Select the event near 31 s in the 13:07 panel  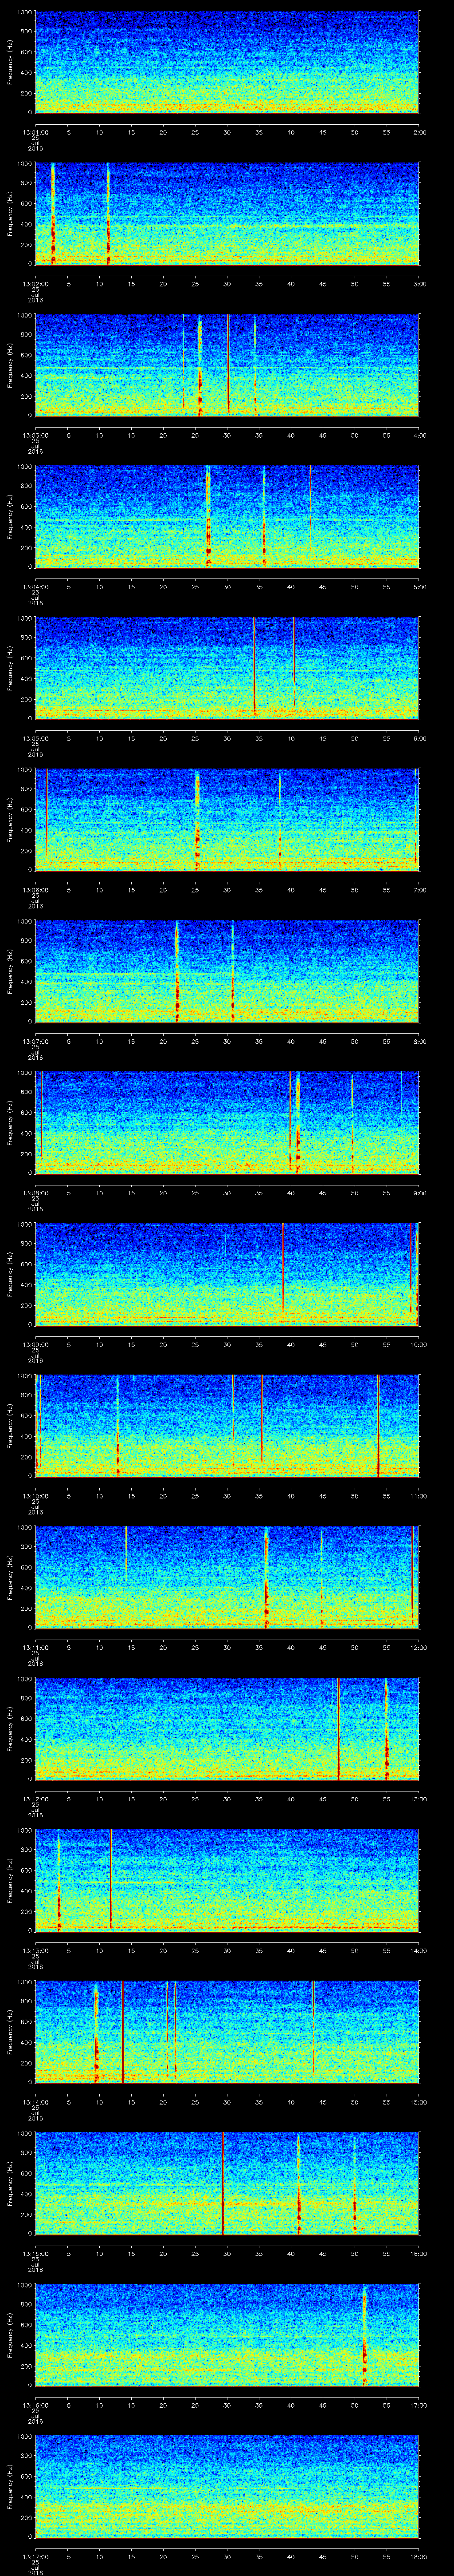(x=232, y=970)
